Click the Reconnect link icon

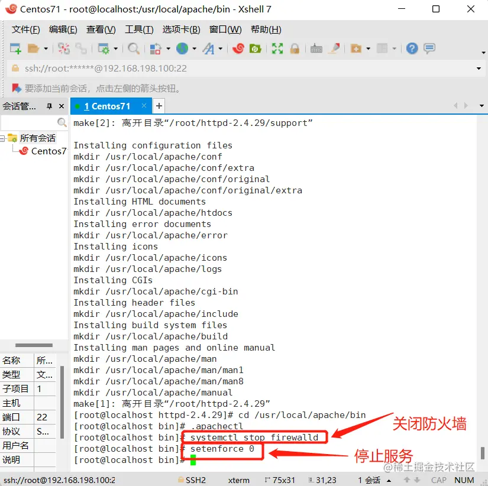pos(81,48)
